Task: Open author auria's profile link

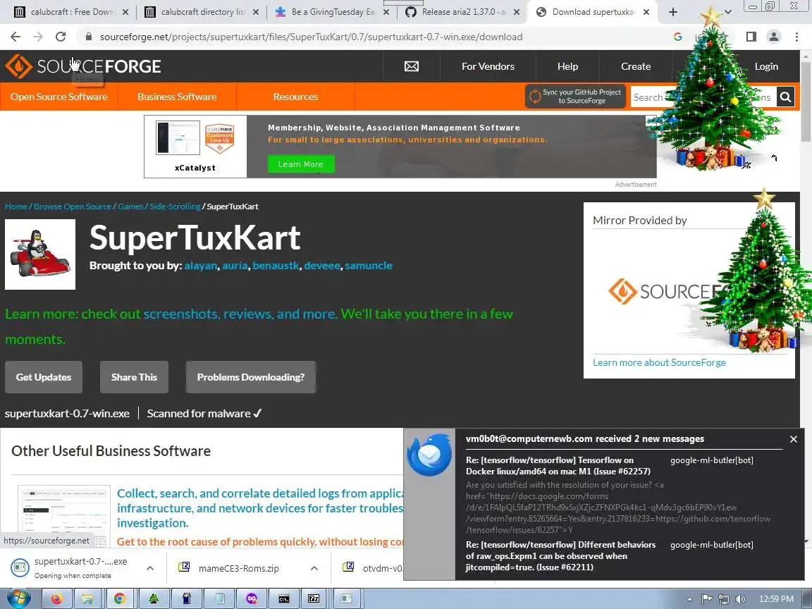Action: (x=235, y=266)
